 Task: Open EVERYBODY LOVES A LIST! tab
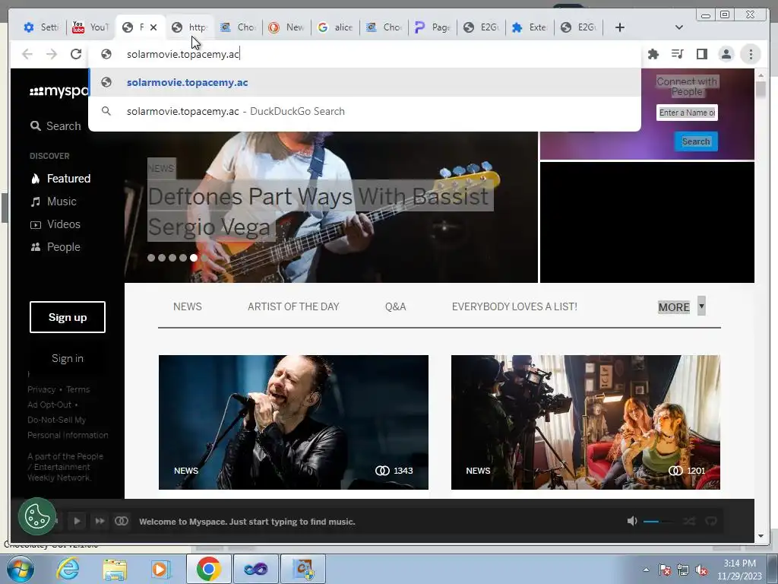514,306
